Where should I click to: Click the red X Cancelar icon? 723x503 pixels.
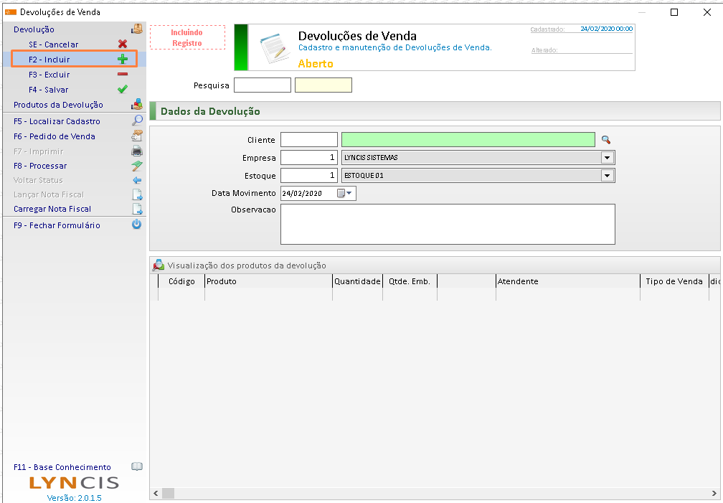click(x=122, y=44)
